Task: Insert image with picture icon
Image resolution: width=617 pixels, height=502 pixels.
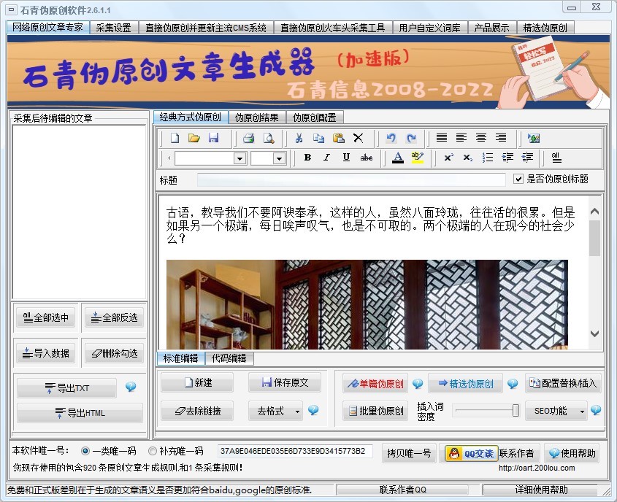Action: tap(534, 138)
